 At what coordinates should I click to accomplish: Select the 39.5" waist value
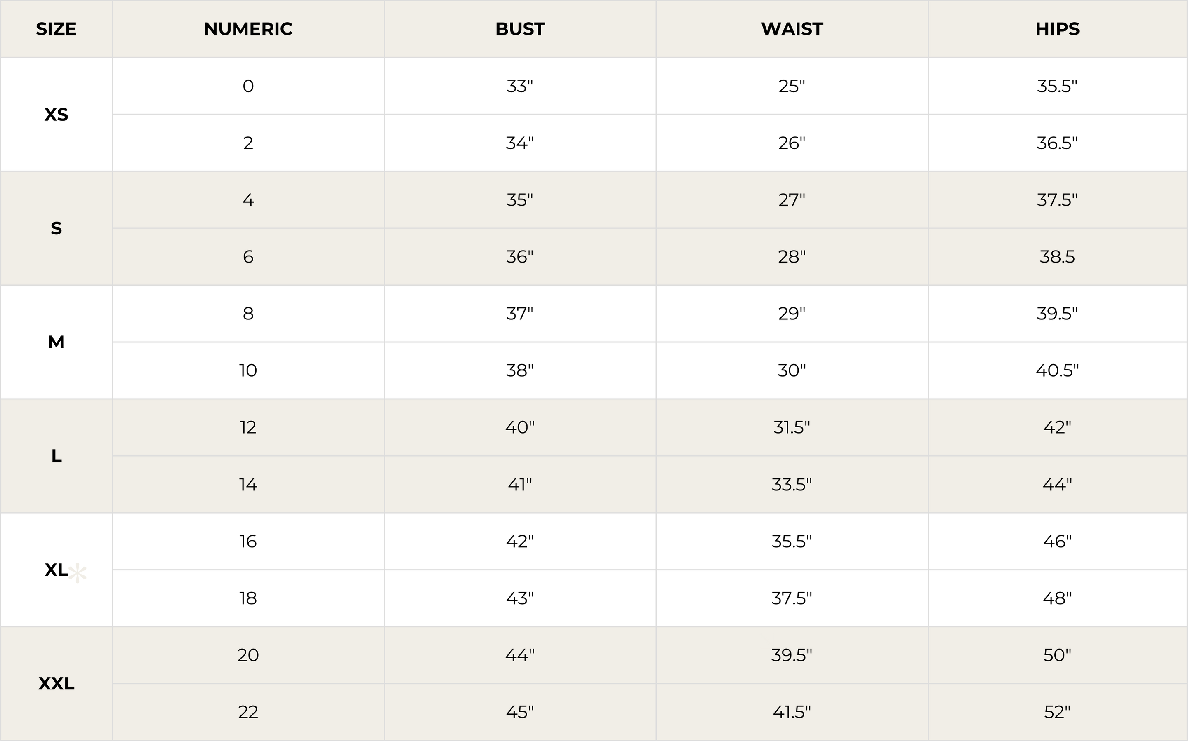click(x=792, y=655)
